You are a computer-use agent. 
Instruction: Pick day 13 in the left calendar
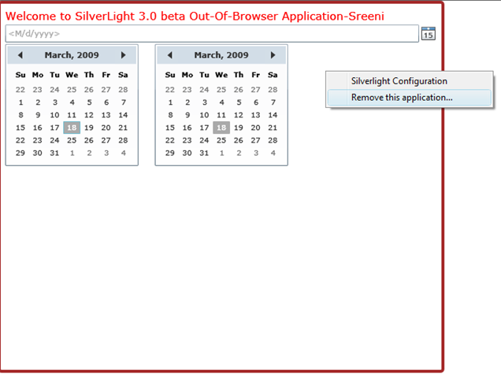tap(106, 115)
